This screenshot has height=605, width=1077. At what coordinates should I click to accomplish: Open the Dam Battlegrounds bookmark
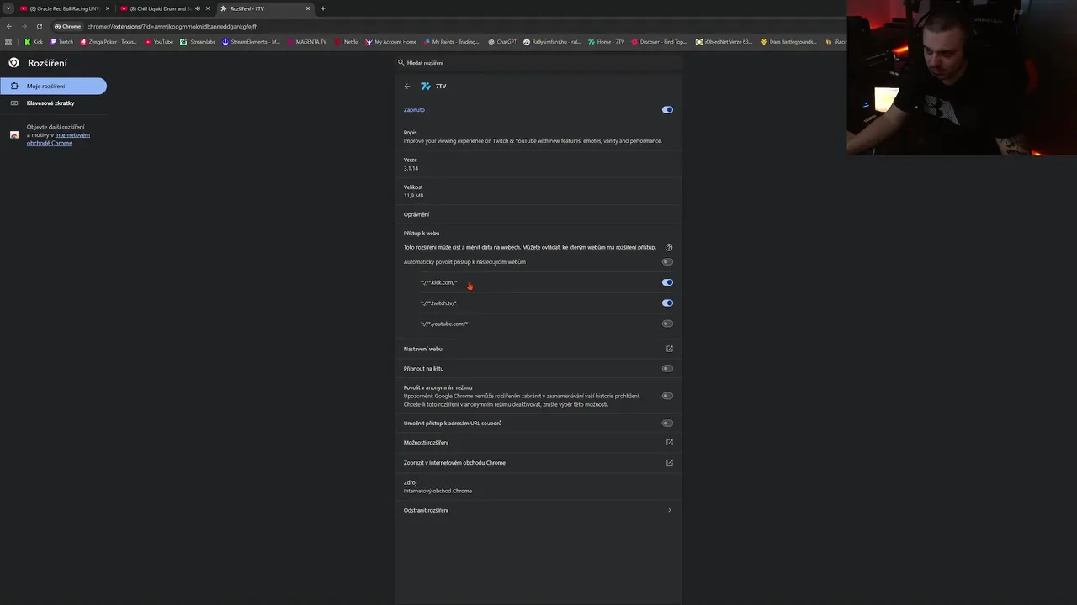tap(788, 41)
